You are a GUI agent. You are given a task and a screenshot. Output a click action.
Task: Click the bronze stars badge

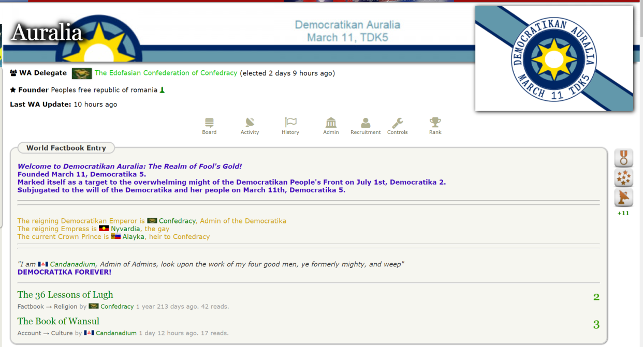pyautogui.click(x=623, y=178)
